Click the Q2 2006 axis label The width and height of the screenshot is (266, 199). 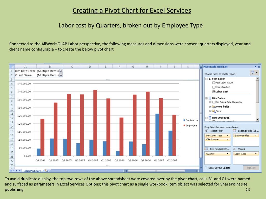point(119,160)
